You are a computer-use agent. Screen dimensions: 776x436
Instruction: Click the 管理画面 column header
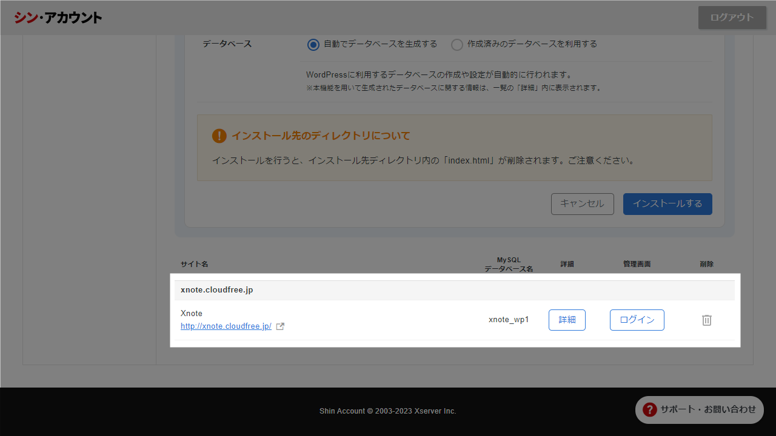[x=637, y=265]
